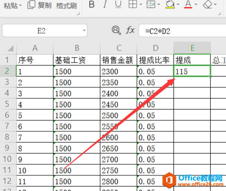Click header cell 提成

[192, 60]
